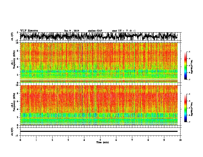The height and width of the screenshot is (157, 203).
Task: Click the "-7" label on the ch.2 color bar
Action: click(189, 122)
